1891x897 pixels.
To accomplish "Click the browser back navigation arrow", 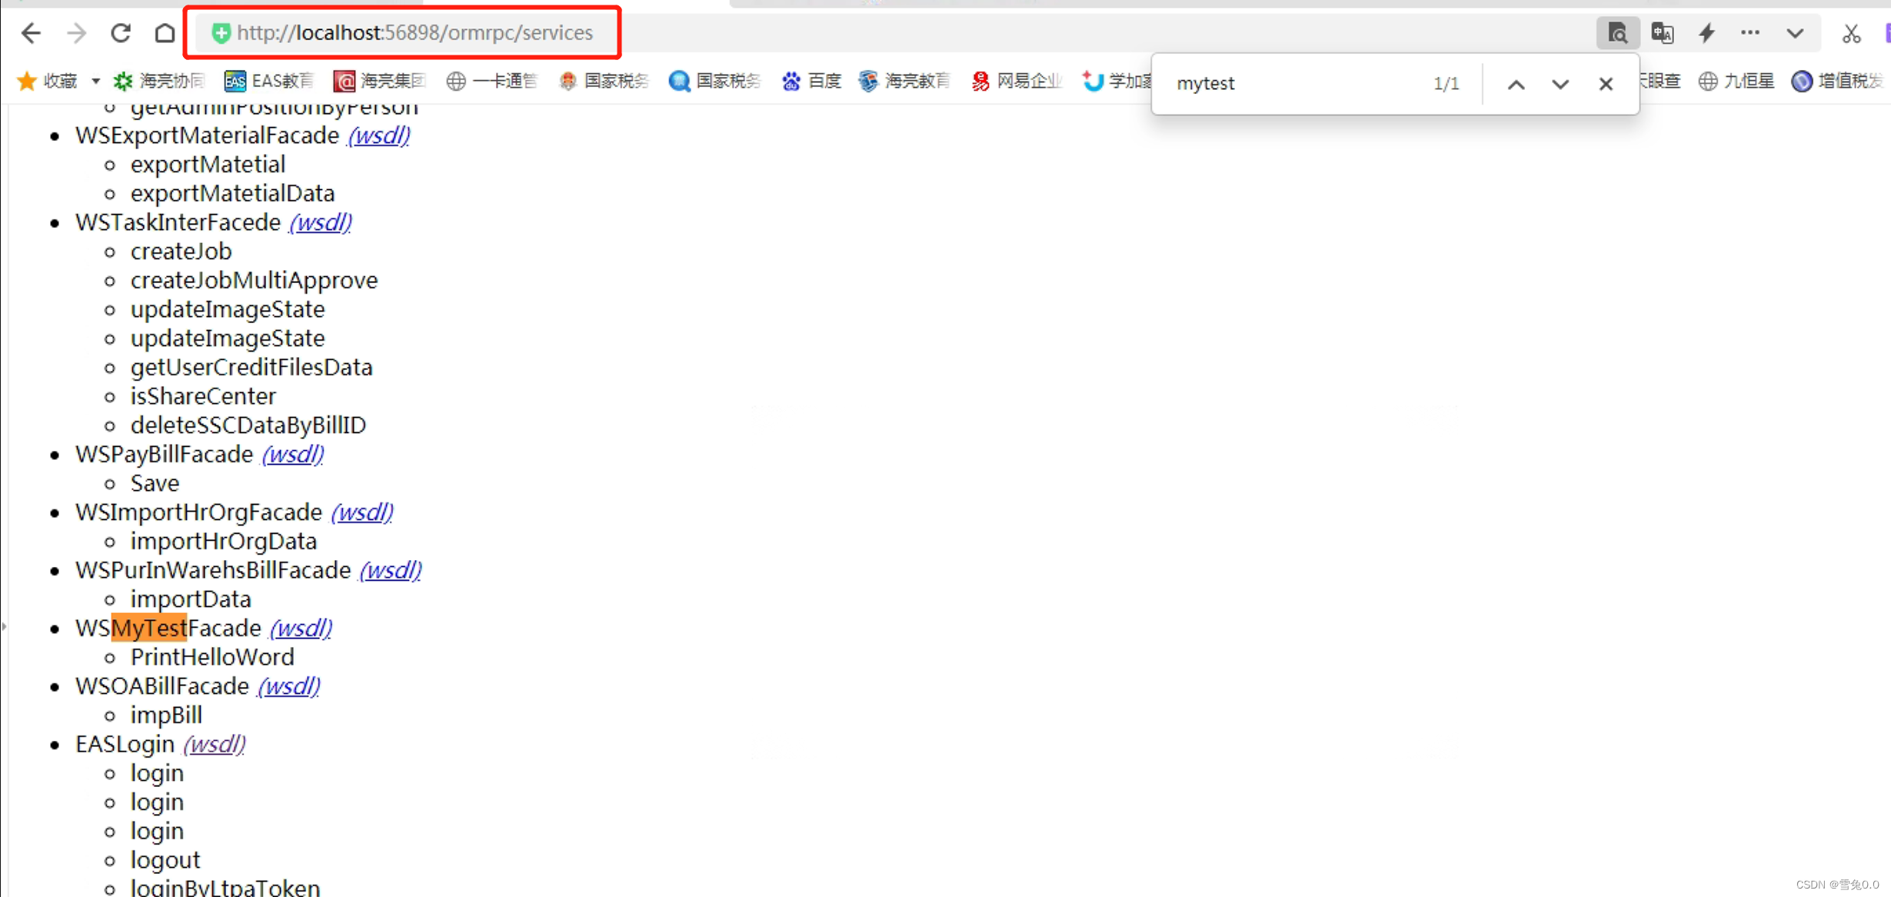I will point(31,33).
